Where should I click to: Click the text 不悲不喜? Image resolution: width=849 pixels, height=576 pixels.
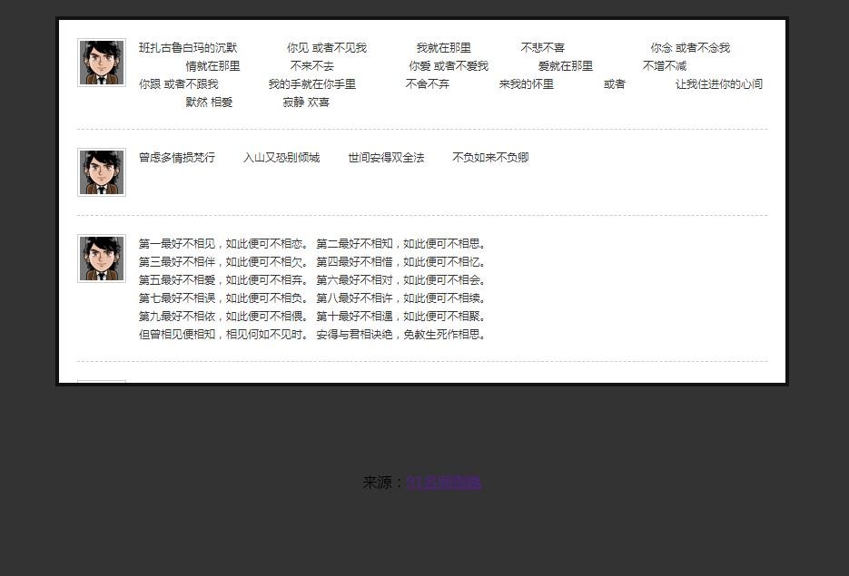click(x=542, y=47)
